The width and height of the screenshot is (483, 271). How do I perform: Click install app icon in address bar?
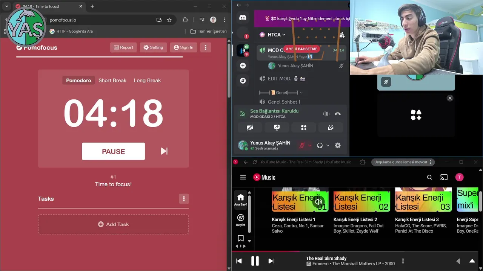point(159,20)
